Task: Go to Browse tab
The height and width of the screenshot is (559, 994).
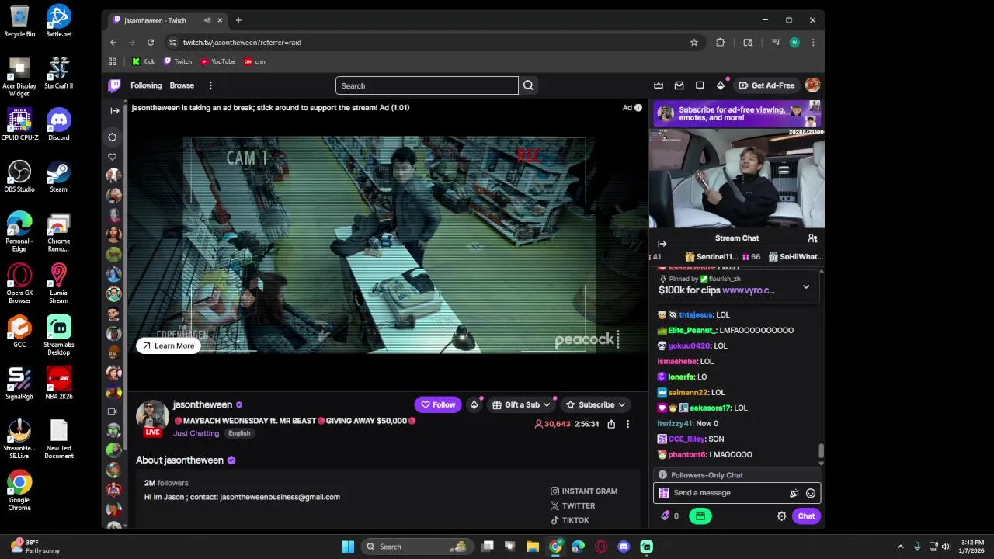Action: (182, 85)
